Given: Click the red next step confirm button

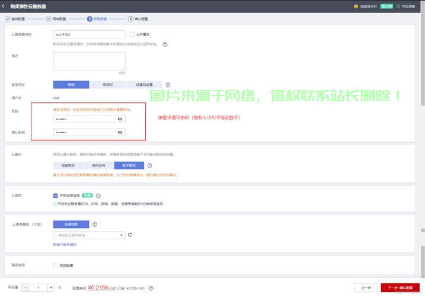Looking at the screenshot, I should (400, 288).
